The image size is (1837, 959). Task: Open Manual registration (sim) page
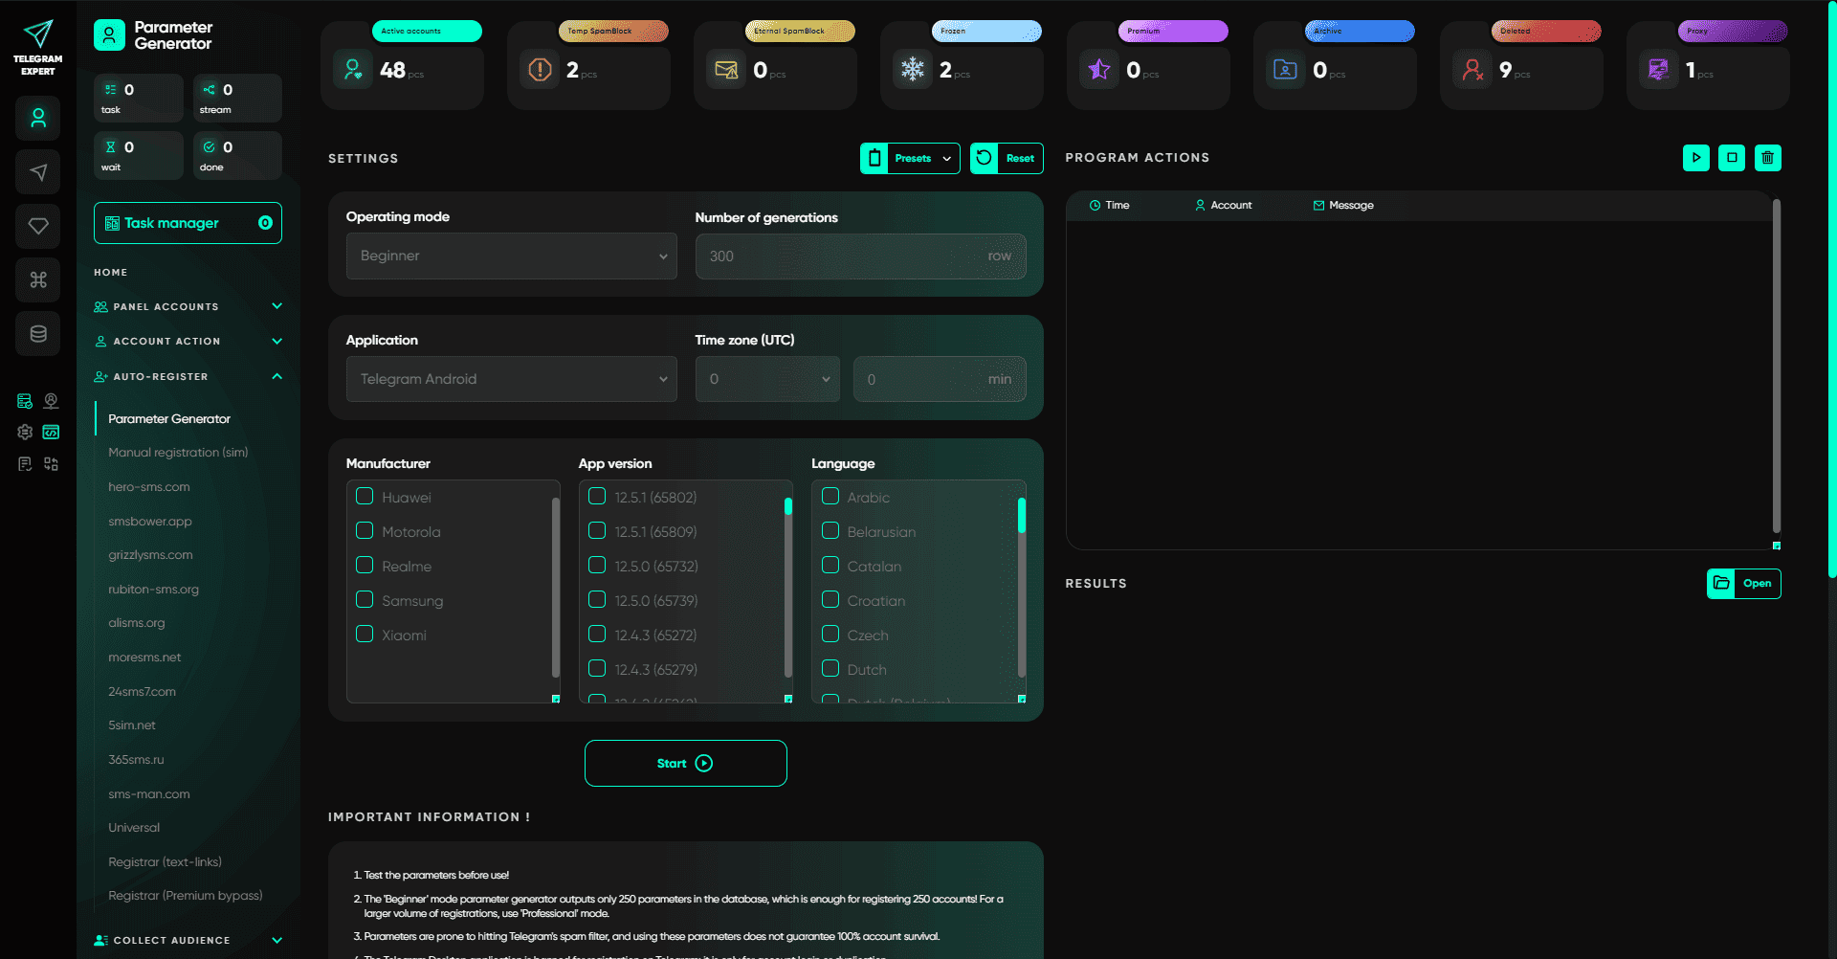pos(178,453)
